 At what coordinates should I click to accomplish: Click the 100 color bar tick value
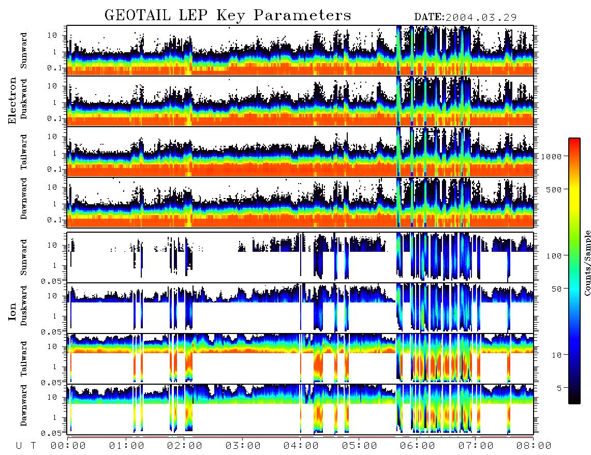[554, 256]
